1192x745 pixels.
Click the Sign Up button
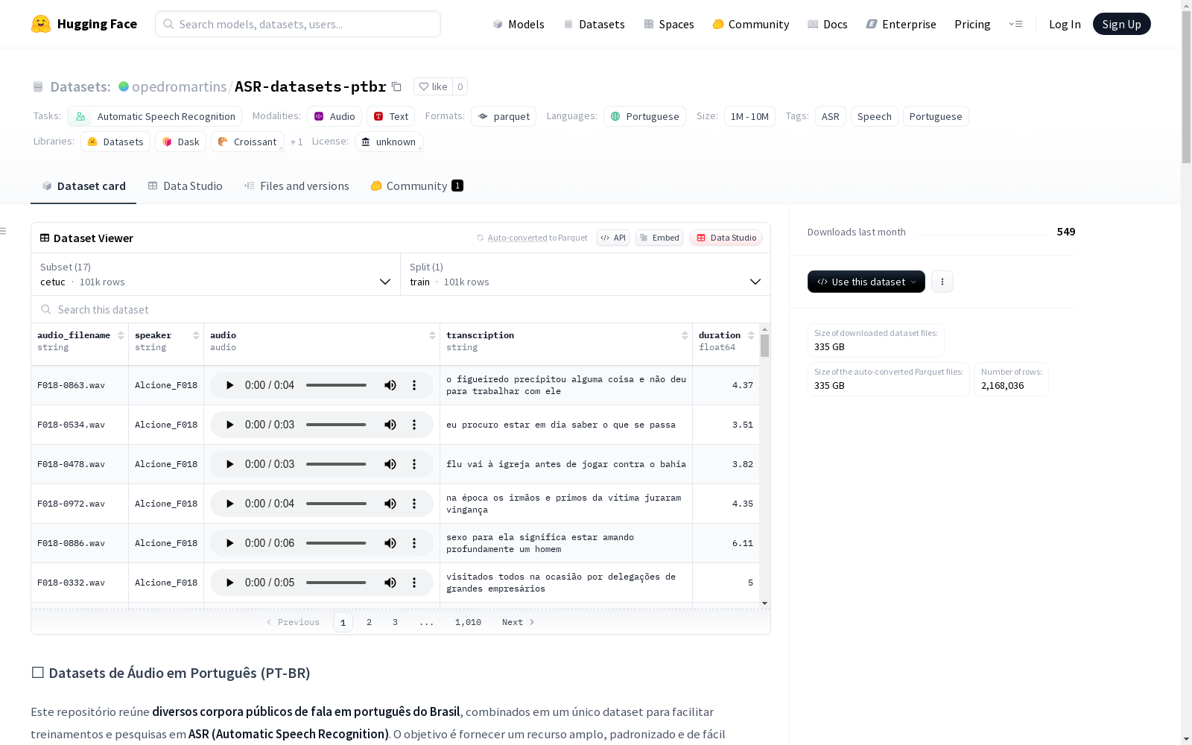[1122, 24]
